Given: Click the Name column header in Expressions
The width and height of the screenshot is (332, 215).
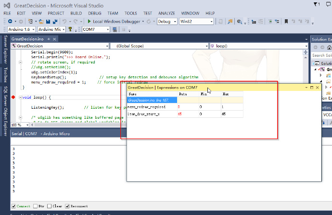Looking at the screenshot, I should tap(152, 94).
